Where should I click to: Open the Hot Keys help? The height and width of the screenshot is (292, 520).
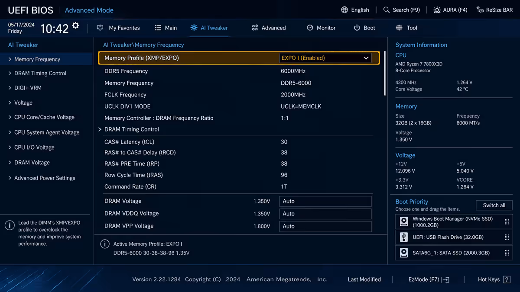pyautogui.click(x=494, y=279)
